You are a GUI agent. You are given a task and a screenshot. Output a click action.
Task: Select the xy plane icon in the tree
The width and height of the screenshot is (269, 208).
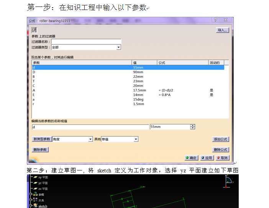[35, 177]
